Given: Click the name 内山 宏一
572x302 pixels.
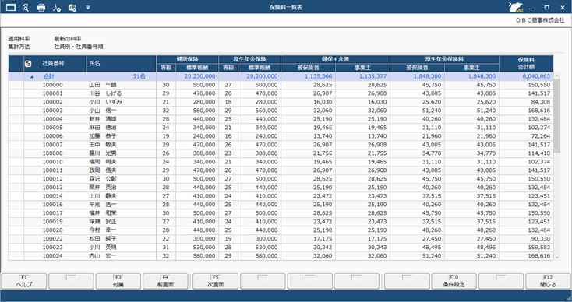Looking at the screenshot, I should (x=103, y=256).
